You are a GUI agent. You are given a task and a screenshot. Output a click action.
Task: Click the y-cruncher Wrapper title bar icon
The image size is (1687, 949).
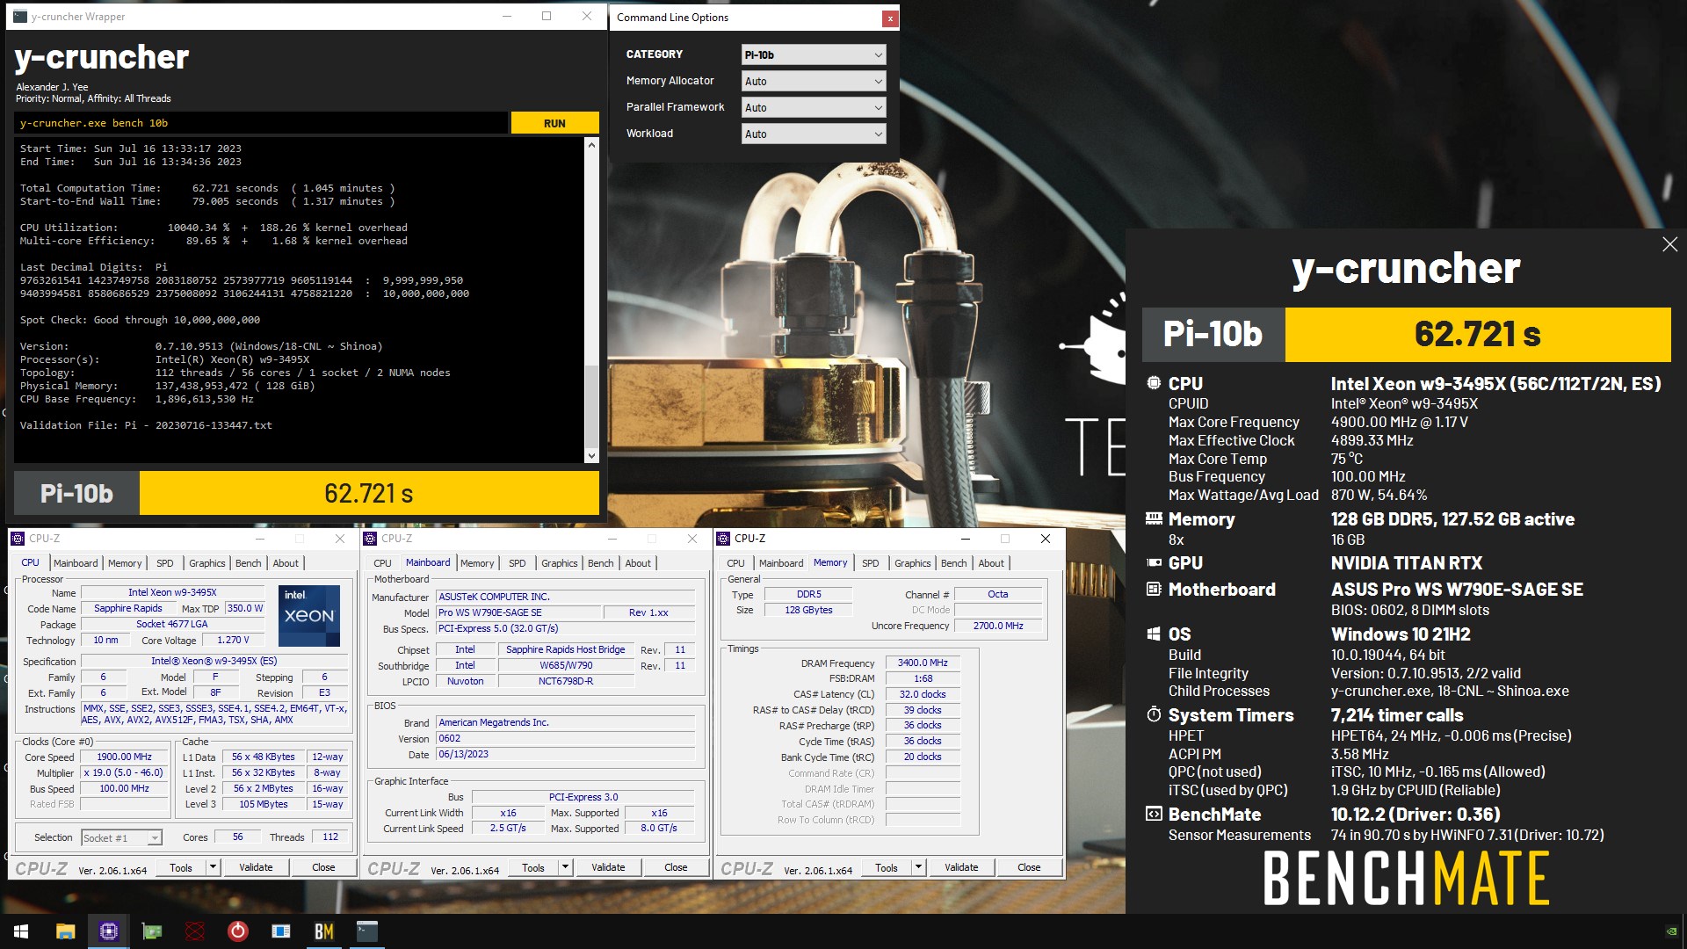pos(20,17)
